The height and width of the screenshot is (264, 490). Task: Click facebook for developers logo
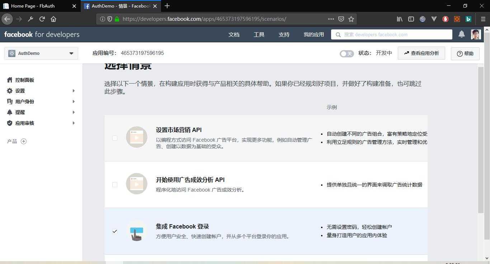coord(42,34)
